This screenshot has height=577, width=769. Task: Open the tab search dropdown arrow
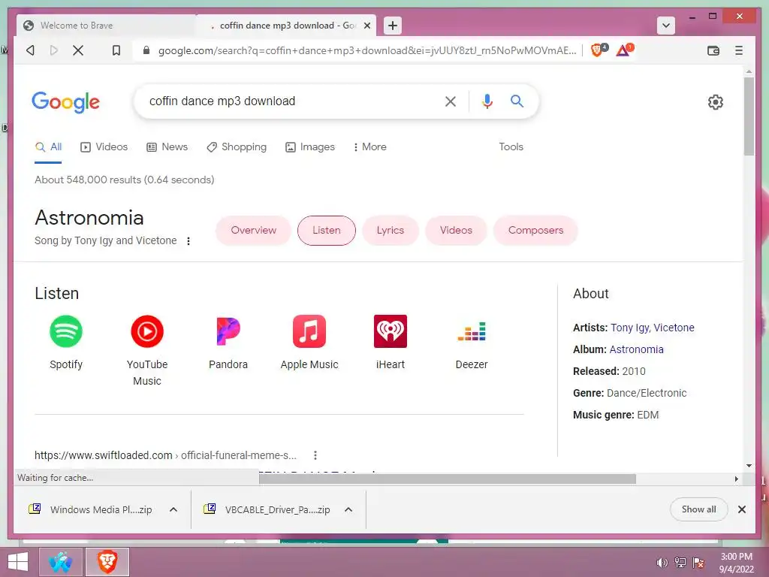click(665, 26)
